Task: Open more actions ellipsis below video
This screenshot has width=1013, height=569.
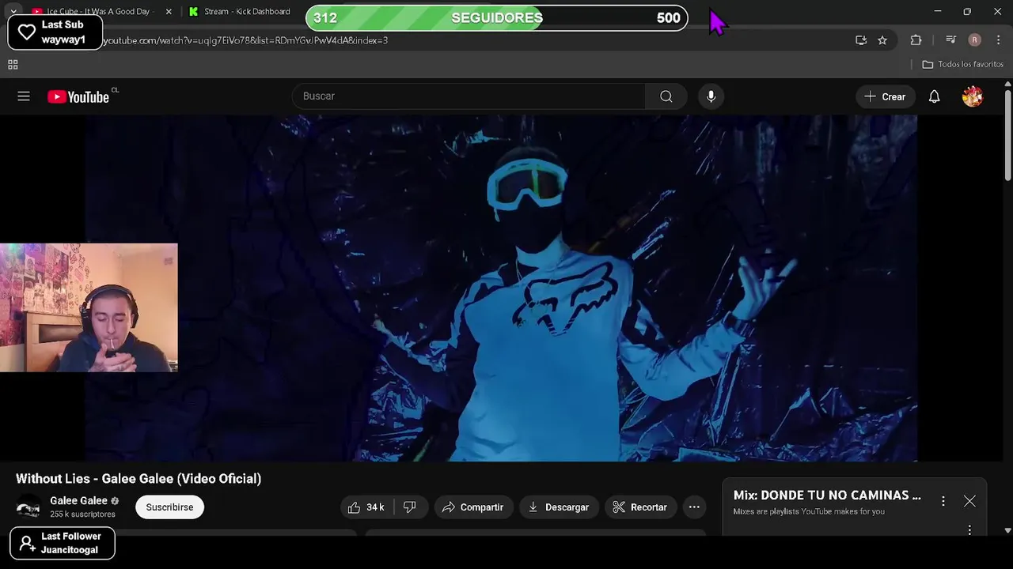Action: 694,507
